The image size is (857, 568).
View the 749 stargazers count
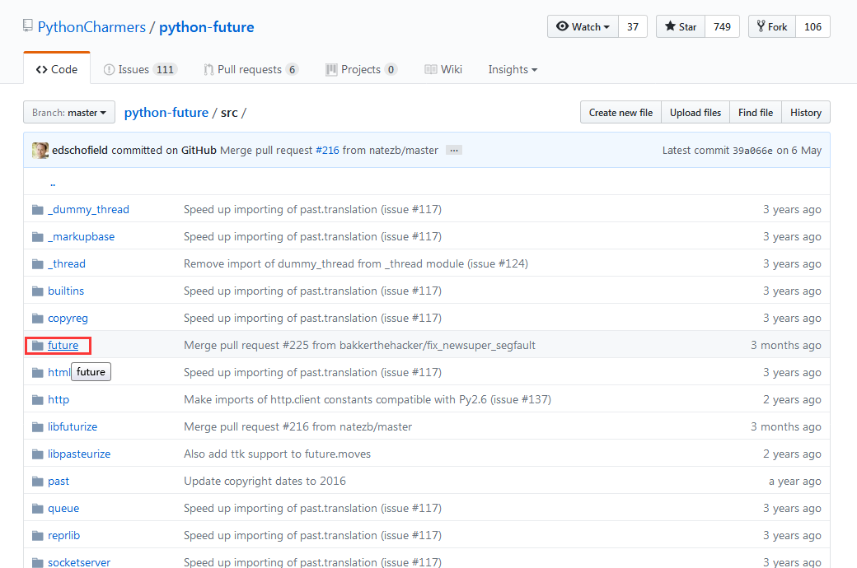[x=722, y=27]
